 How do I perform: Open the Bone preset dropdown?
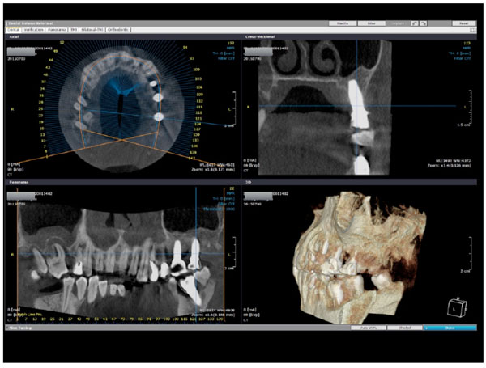[x=450, y=328]
